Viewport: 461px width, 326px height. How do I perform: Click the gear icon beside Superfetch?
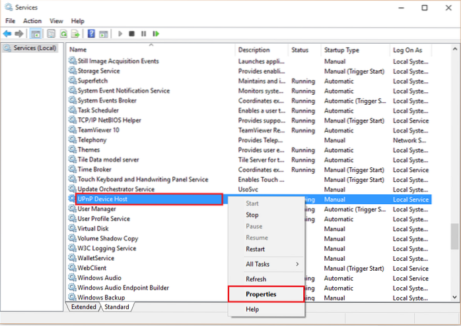[x=72, y=80]
